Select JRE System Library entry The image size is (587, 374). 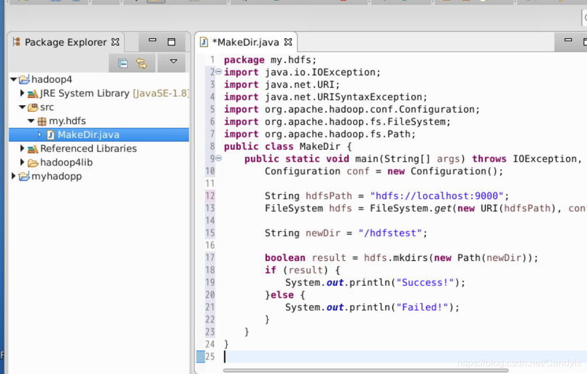click(114, 94)
